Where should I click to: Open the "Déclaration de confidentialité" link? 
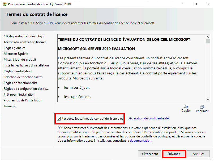148,118
